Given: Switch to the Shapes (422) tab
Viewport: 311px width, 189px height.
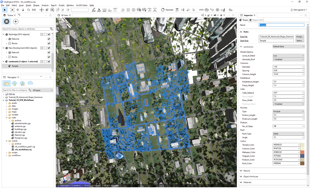Looking at the screenshot, I should (256, 20).
